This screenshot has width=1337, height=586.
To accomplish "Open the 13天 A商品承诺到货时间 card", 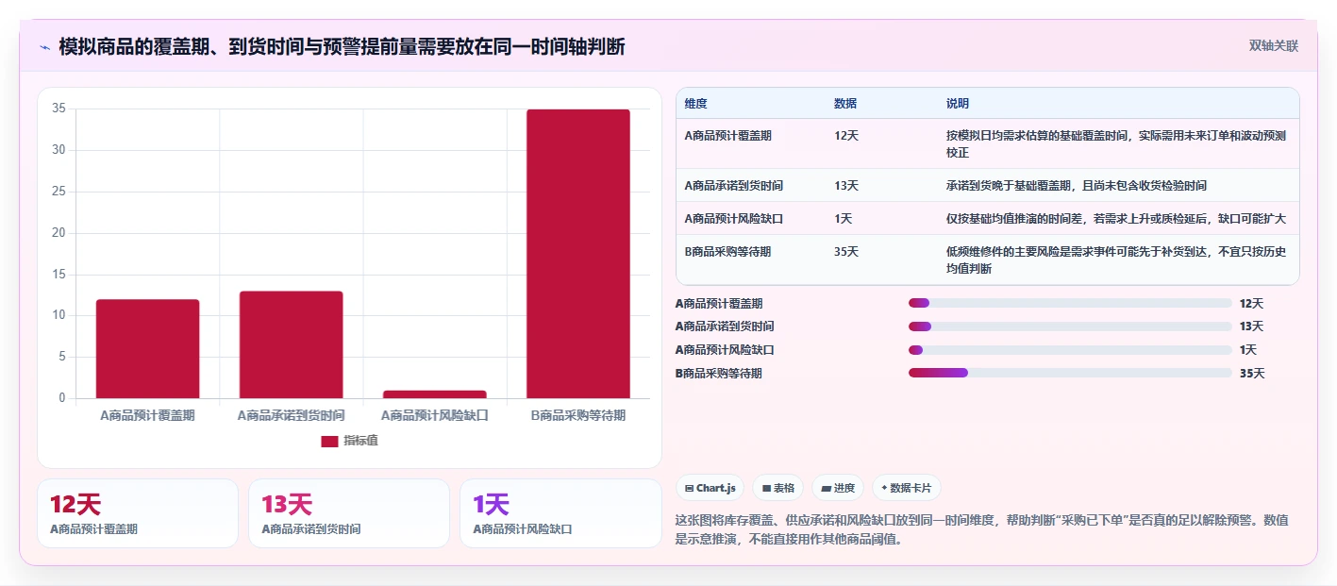I will 349,513.
